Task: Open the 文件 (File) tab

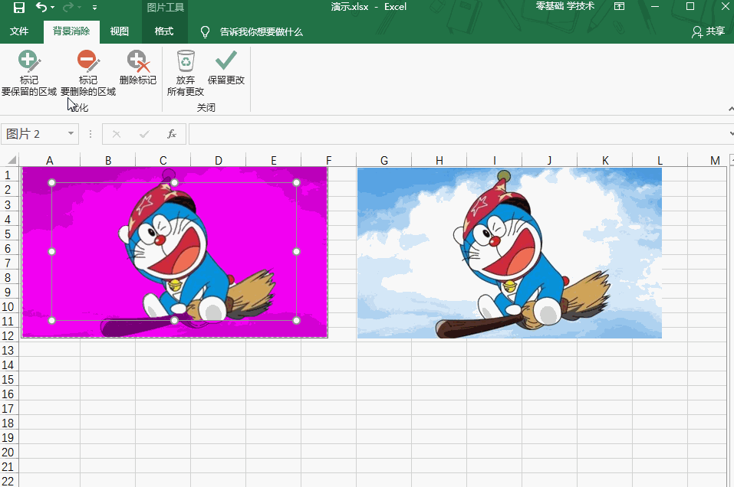Action: [x=19, y=31]
